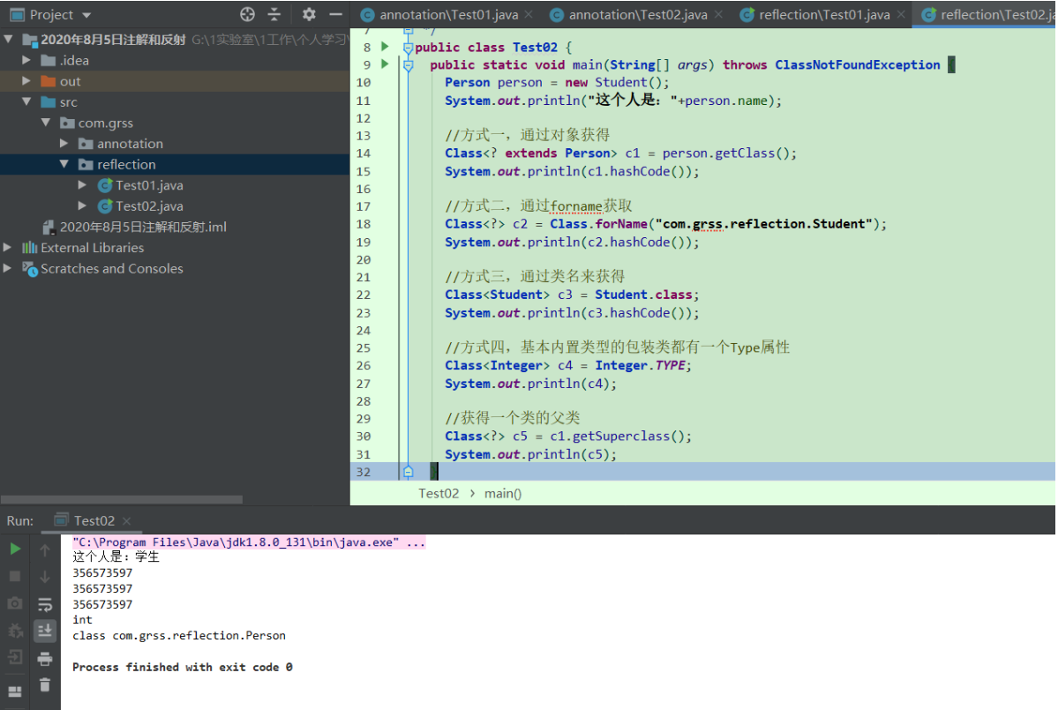Screen dimensions: 1058x710
Task: Collapse the src folder
Action: (26, 101)
